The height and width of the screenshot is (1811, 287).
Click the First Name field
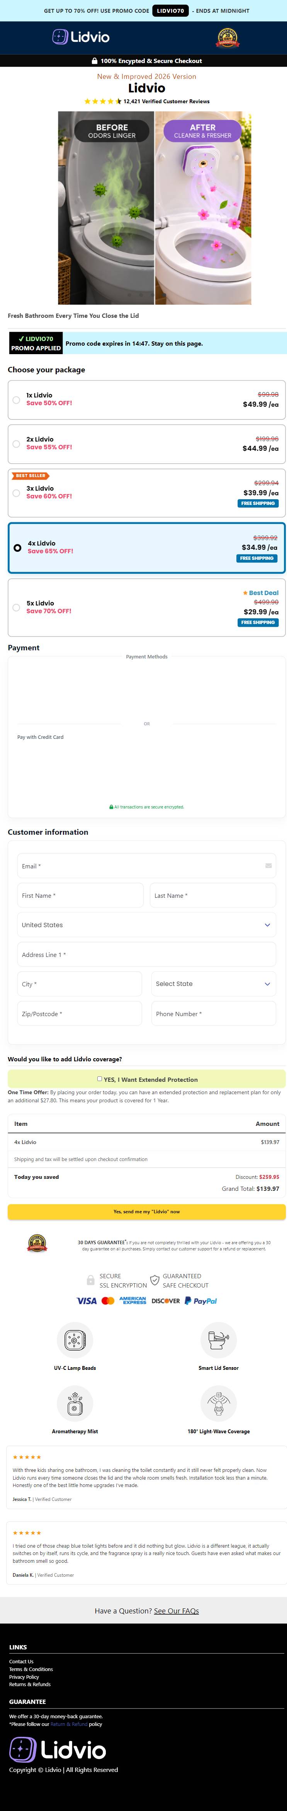[80, 896]
